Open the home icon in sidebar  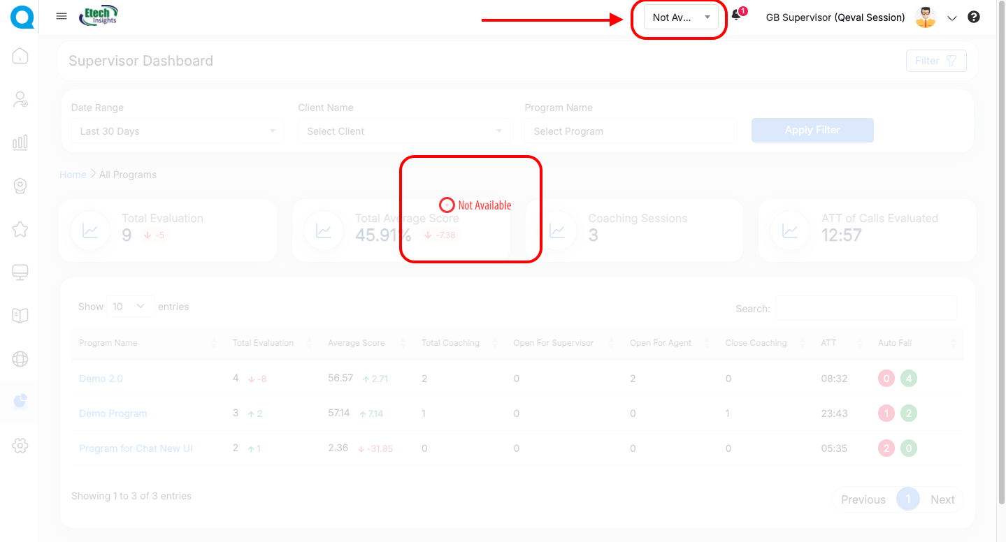coord(20,56)
